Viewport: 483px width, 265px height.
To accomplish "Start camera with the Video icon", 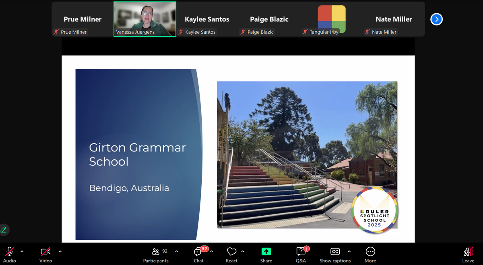I will coord(45,251).
